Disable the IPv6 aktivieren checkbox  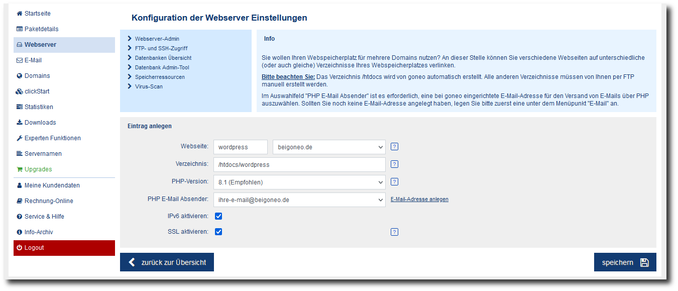[x=218, y=216]
